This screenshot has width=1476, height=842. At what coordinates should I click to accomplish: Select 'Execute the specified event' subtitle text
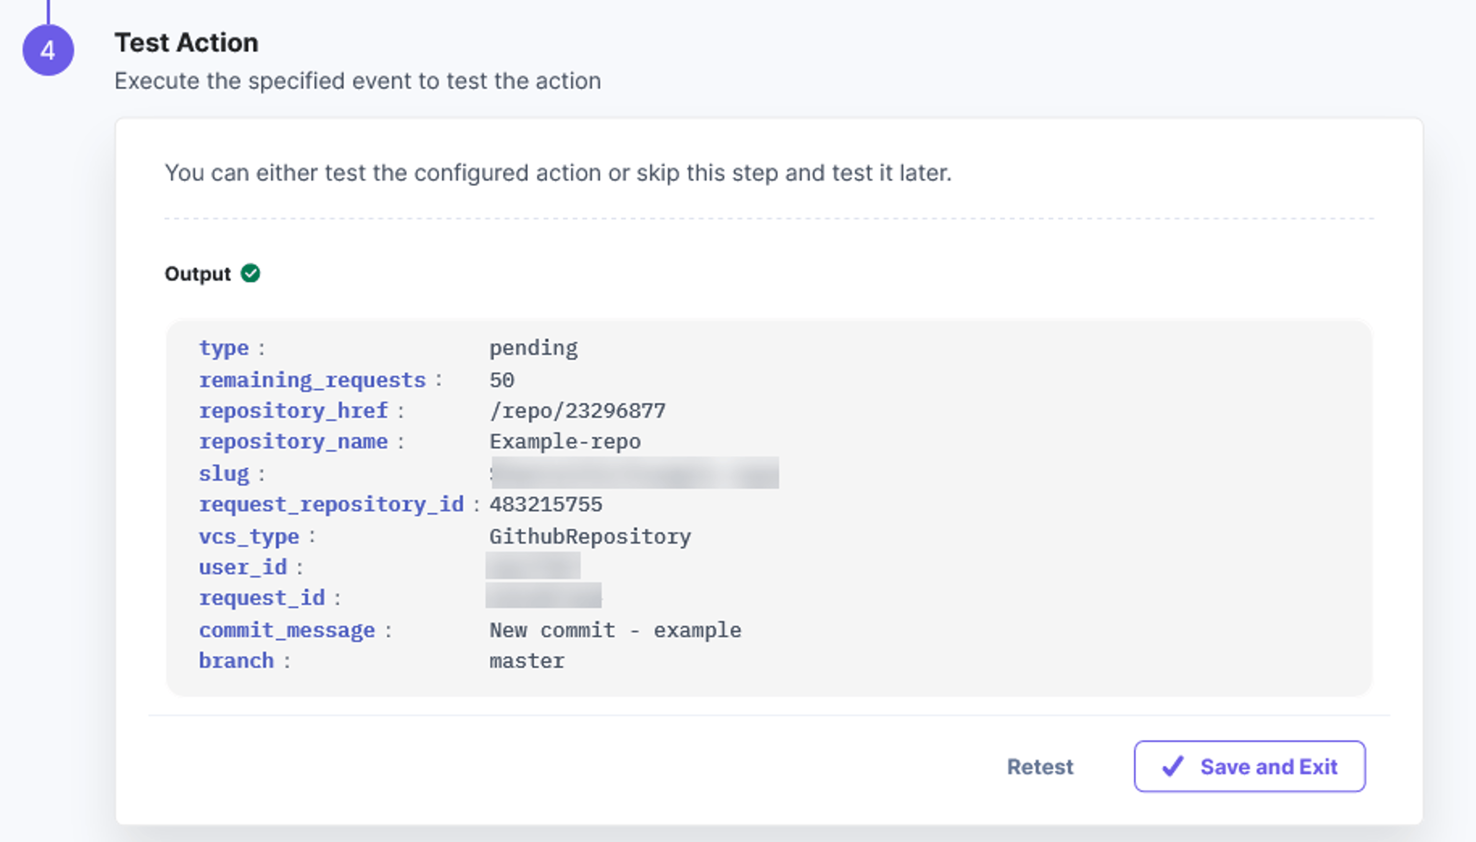coord(358,81)
